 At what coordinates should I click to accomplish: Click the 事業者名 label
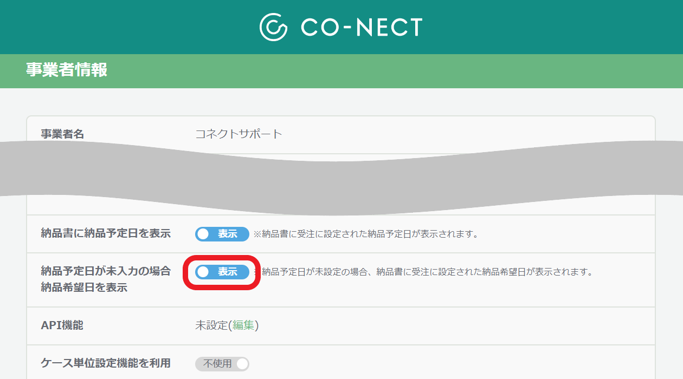click(62, 134)
